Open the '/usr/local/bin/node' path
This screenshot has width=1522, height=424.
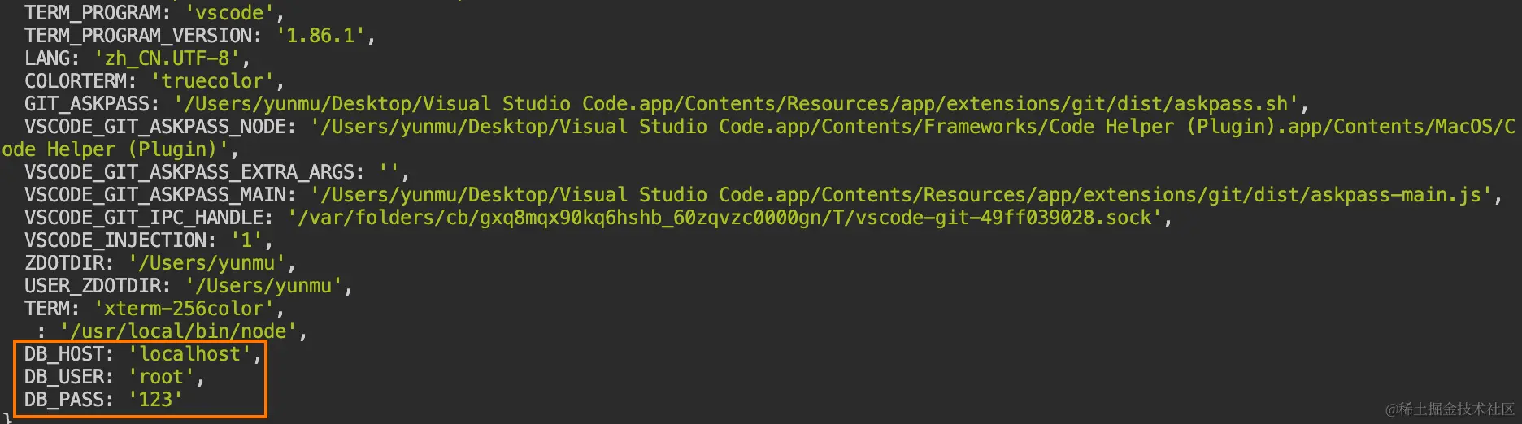click(x=179, y=331)
